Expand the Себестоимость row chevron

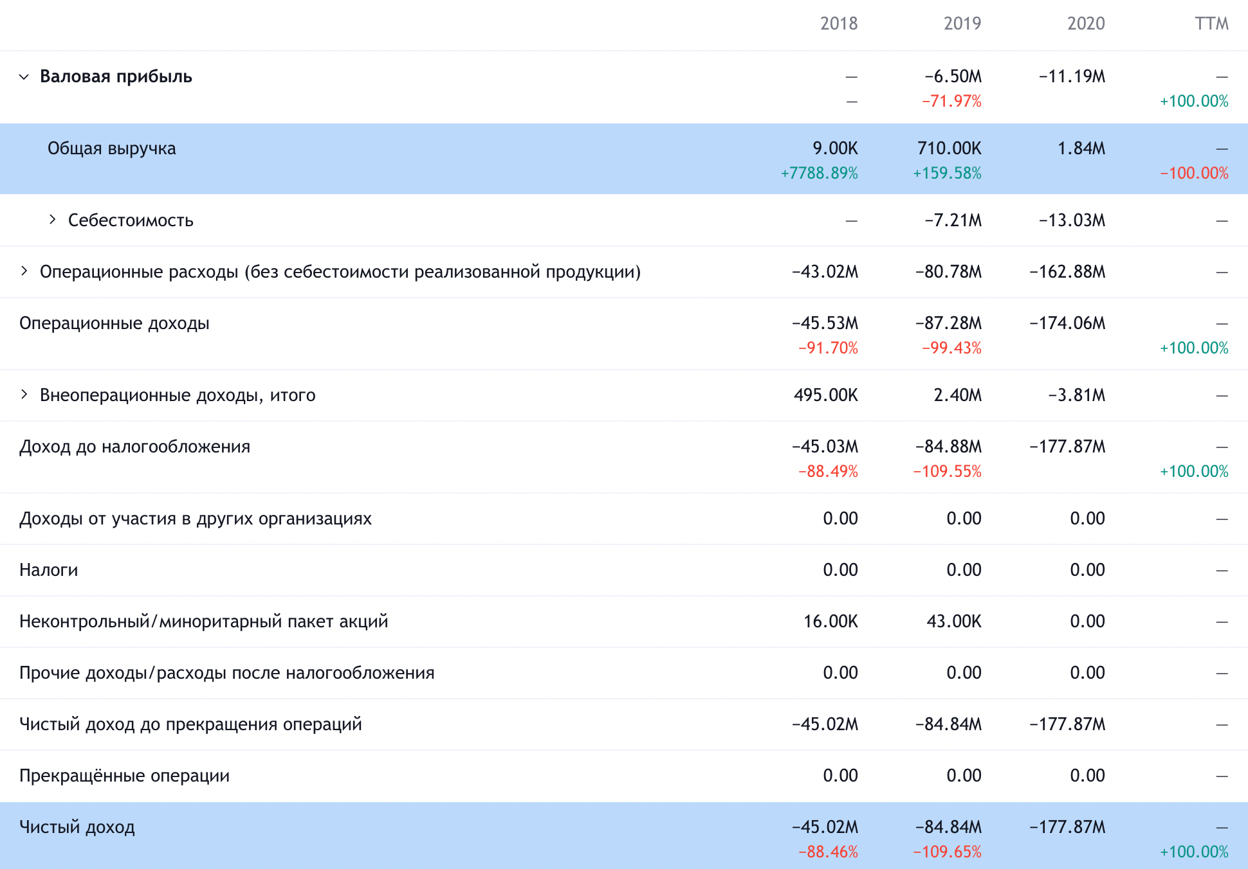52,220
